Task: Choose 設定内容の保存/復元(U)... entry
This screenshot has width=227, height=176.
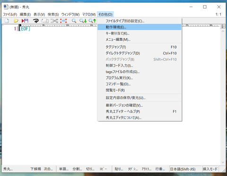Action: tap(140, 98)
